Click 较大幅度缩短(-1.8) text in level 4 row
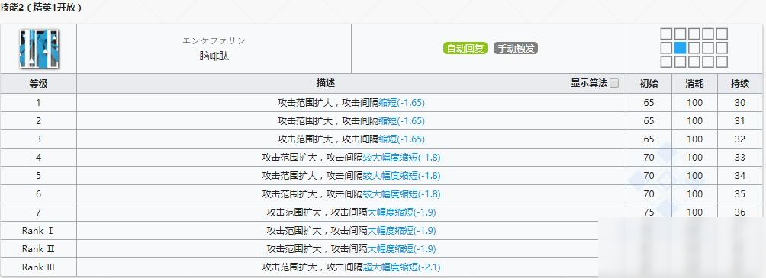766x278 pixels. click(x=401, y=158)
